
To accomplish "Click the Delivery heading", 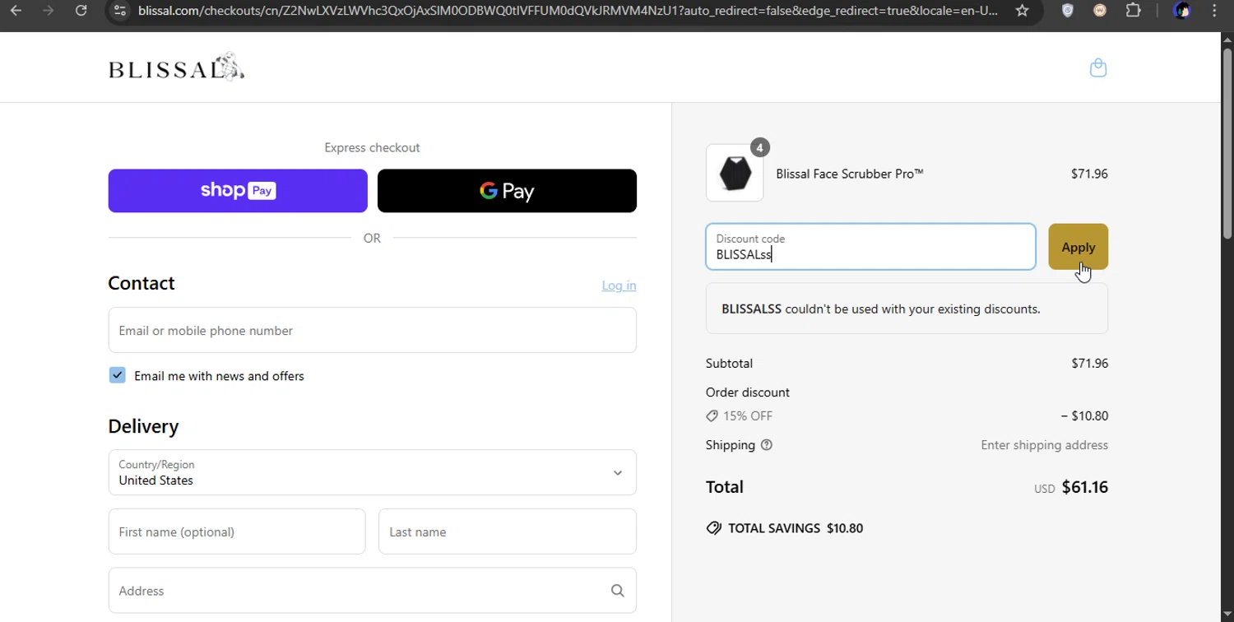I will click(x=143, y=426).
